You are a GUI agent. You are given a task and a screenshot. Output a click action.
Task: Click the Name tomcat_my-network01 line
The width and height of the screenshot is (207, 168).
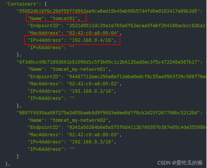(69, 69)
